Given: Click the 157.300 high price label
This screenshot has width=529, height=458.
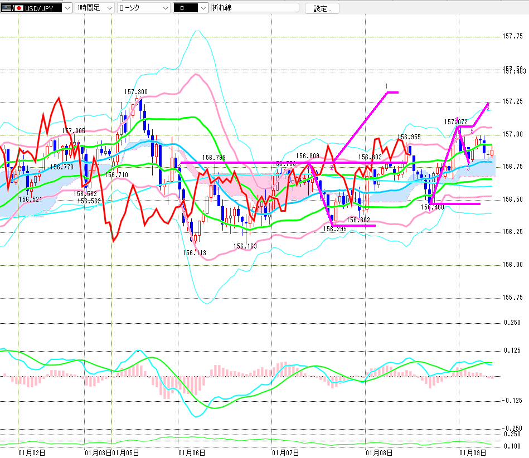Looking at the screenshot, I should coord(135,92).
